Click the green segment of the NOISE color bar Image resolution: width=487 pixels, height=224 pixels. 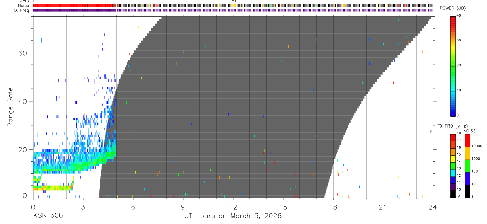coord(467,166)
